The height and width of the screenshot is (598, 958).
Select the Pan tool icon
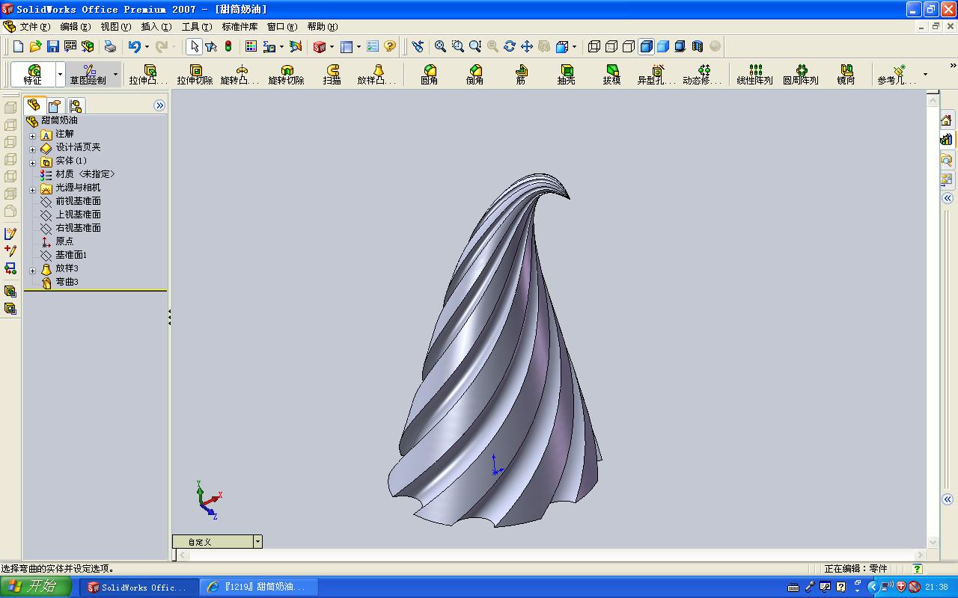[x=527, y=46]
